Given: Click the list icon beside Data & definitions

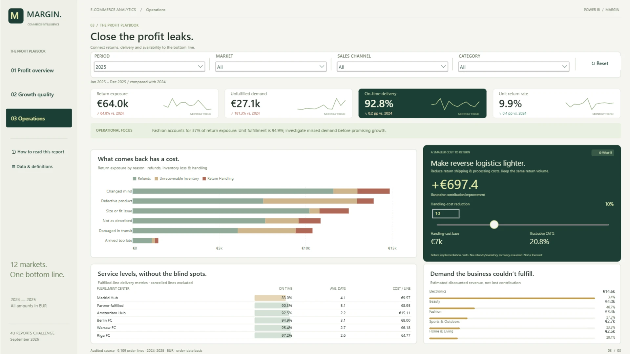Looking at the screenshot, I should [13, 167].
